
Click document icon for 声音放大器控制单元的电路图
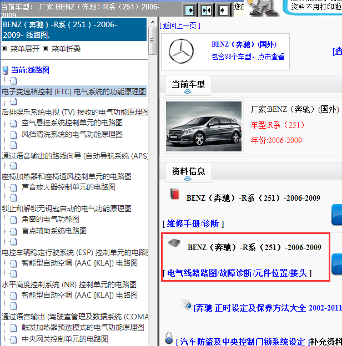coord(14,187)
